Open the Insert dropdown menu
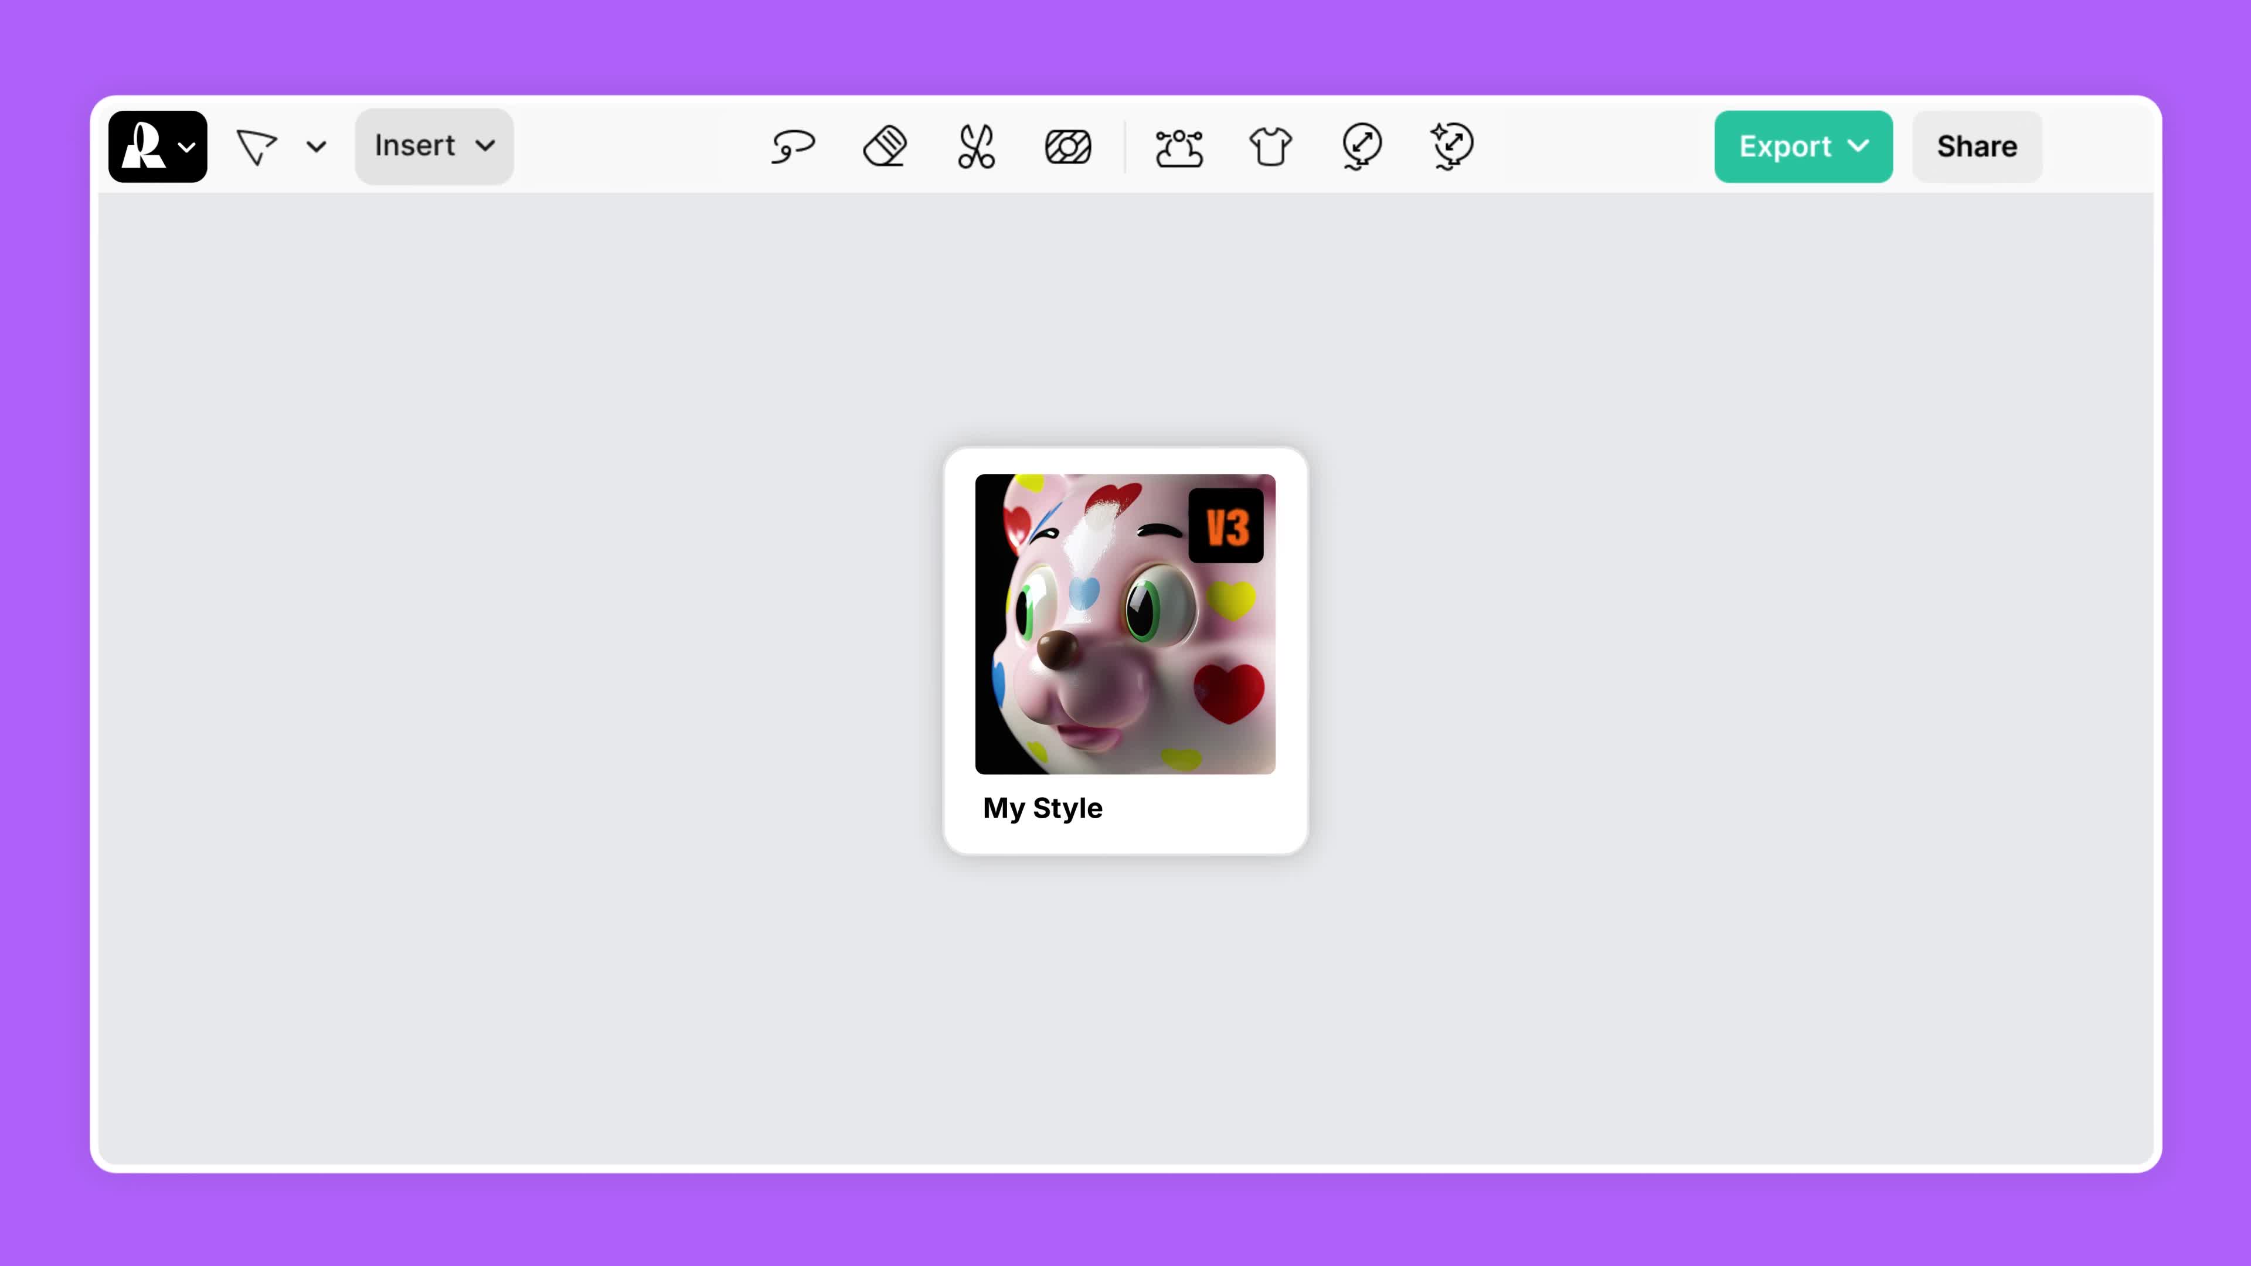The width and height of the screenshot is (2251, 1266). pyautogui.click(x=434, y=146)
